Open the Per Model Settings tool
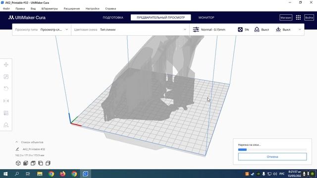The width and height of the screenshot is (317, 178). click(x=6, y=113)
